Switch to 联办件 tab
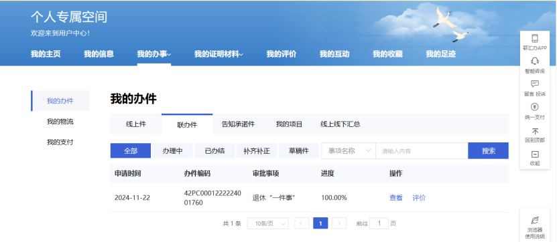The width and height of the screenshot is (557, 242). tap(187, 124)
